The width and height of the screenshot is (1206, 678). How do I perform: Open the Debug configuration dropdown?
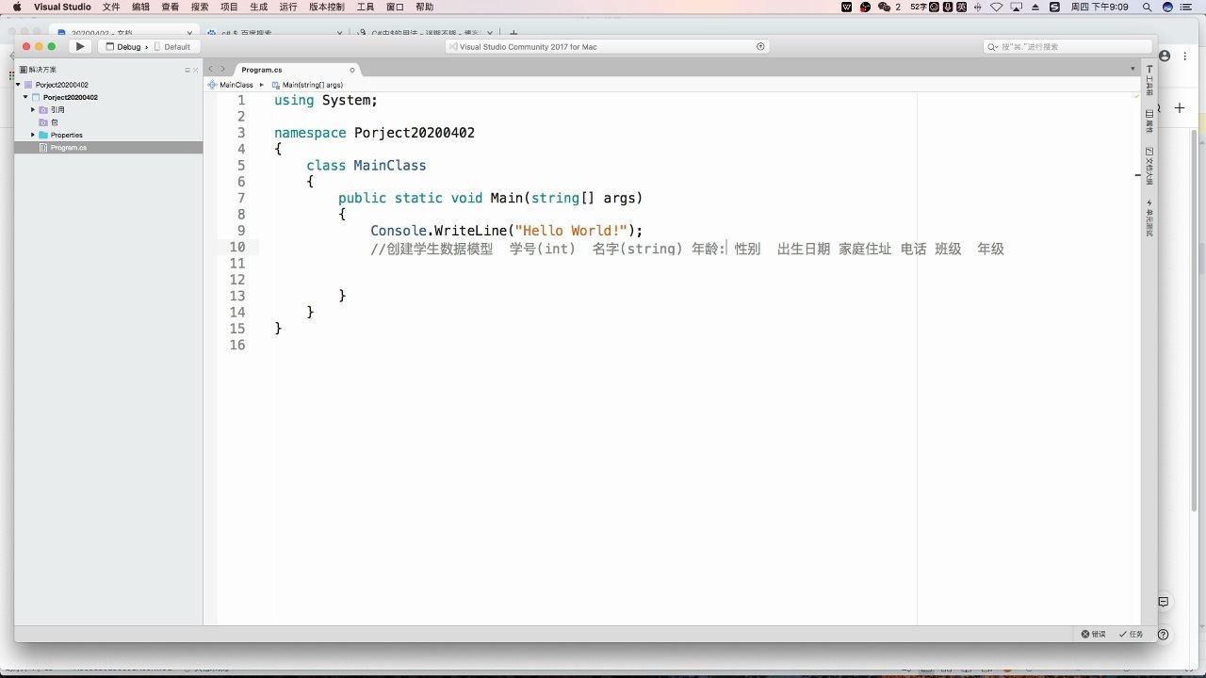pyautogui.click(x=128, y=45)
